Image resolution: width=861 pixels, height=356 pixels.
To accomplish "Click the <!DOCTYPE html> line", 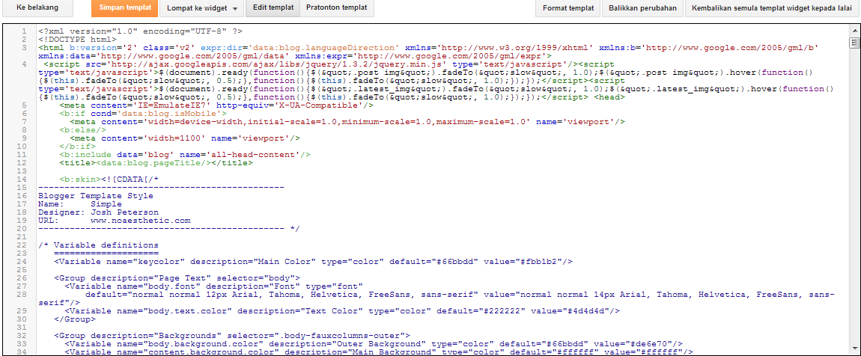I will click(77, 40).
